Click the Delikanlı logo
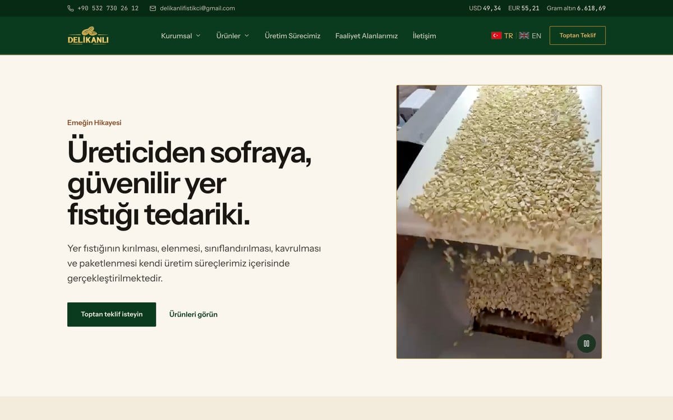This screenshot has width=673, height=420. (88, 35)
